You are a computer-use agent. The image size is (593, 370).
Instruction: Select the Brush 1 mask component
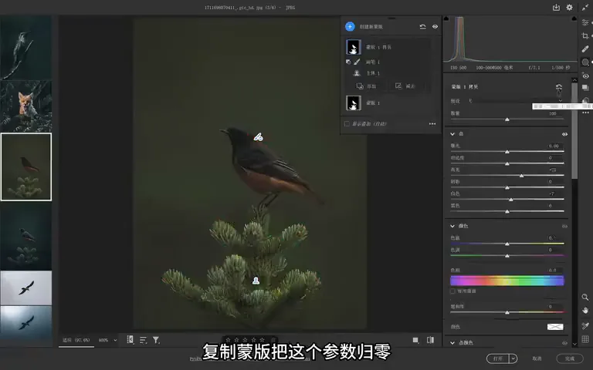(372, 62)
